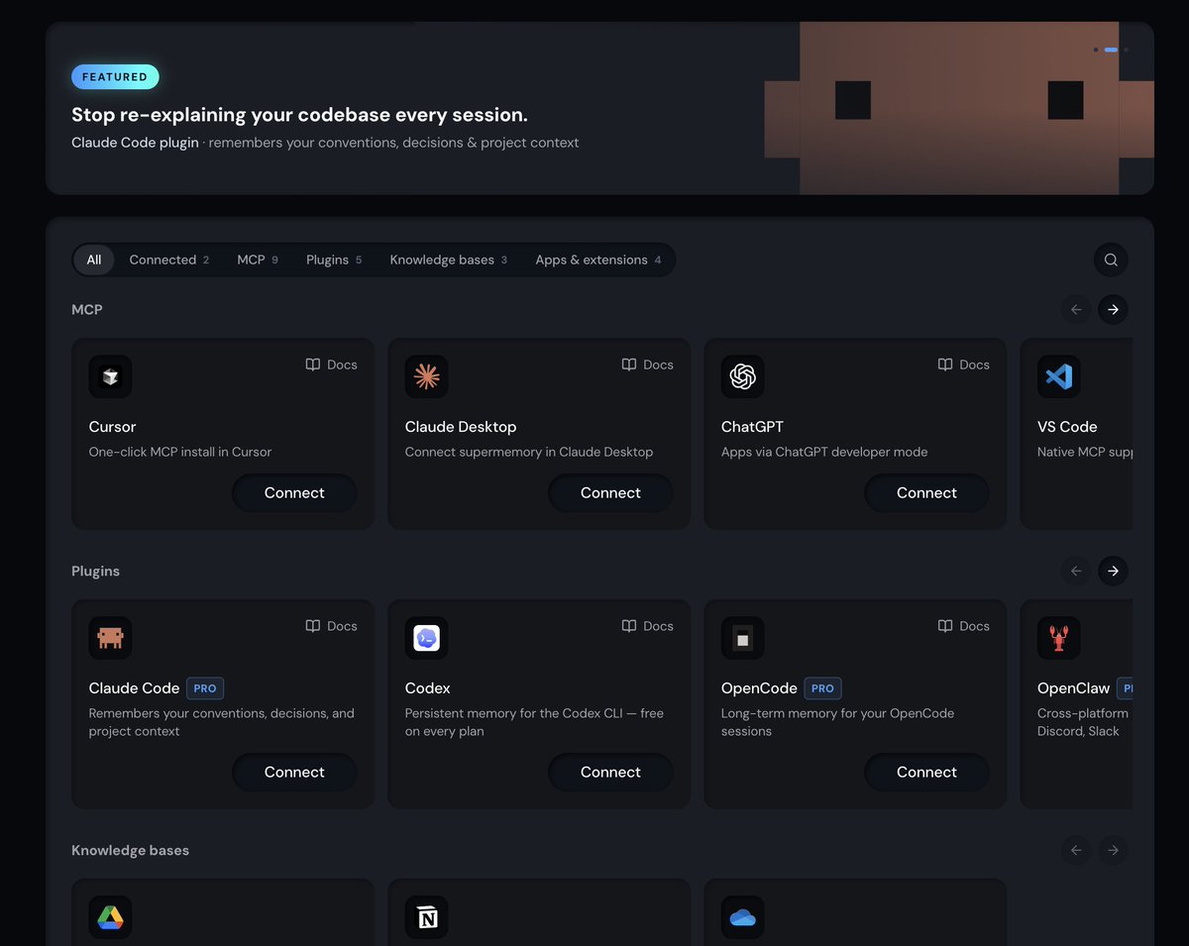Click the PRO badge beside Claude Code
Viewport: 1189px width, 946px height.
[x=205, y=688]
